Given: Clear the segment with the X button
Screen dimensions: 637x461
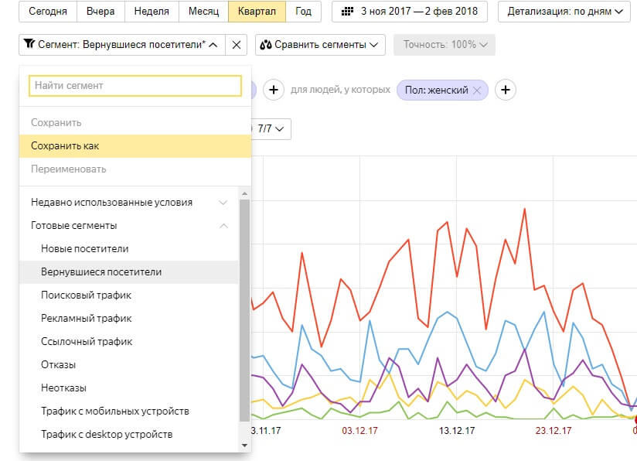Looking at the screenshot, I should [x=237, y=45].
